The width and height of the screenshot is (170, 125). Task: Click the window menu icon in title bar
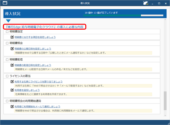(x=5, y=3)
